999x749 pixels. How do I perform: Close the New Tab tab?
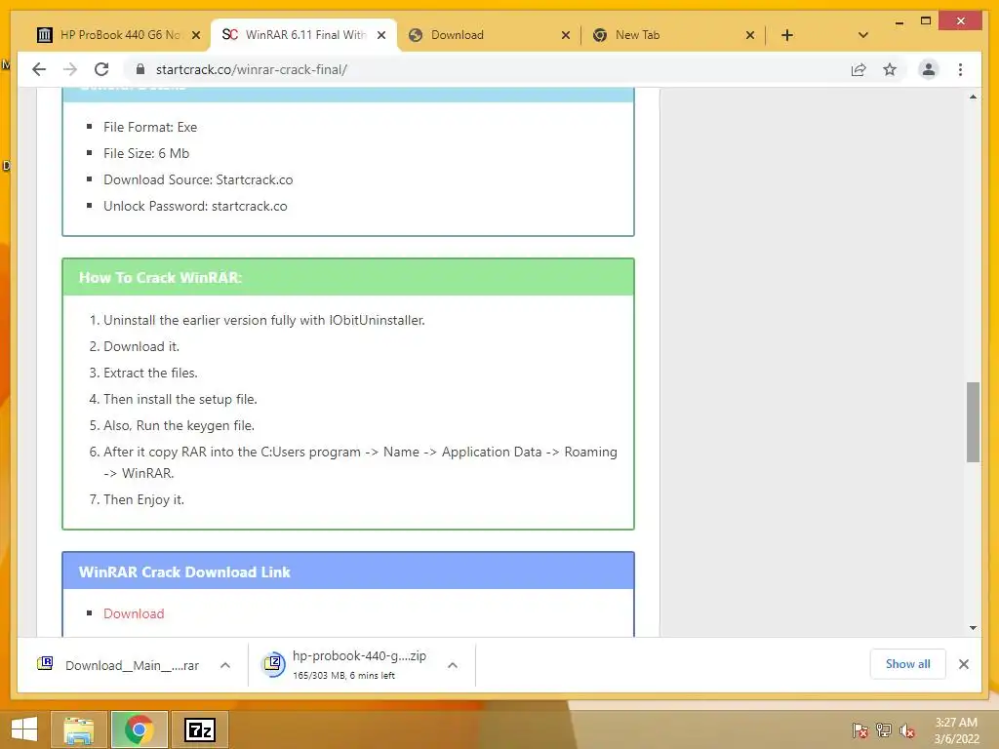point(750,35)
